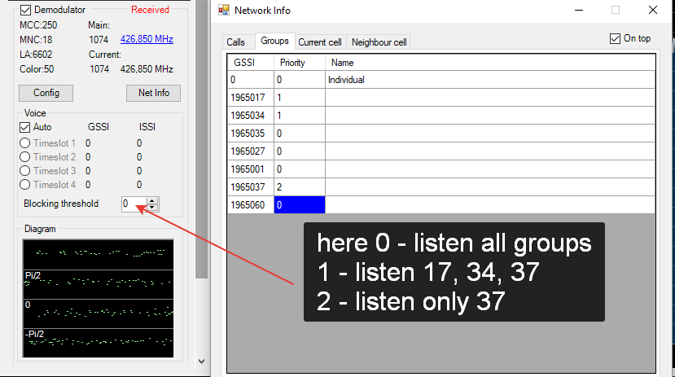This screenshot has height=377, width=675.
Task: Click the constellation Diagram display
Action: (97, 299)
